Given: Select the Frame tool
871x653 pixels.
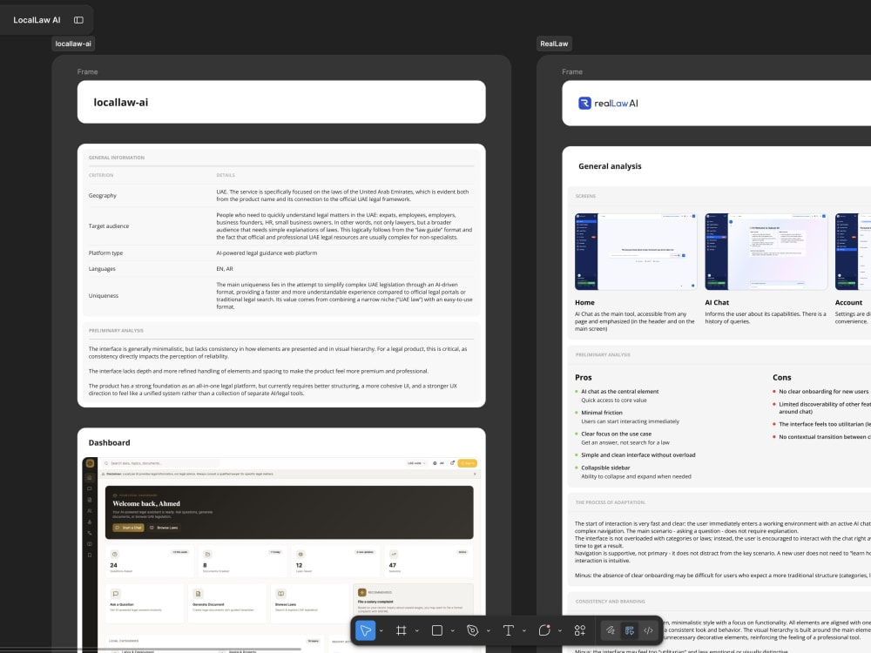Looking at the screenshot, I should pos(401,630).
